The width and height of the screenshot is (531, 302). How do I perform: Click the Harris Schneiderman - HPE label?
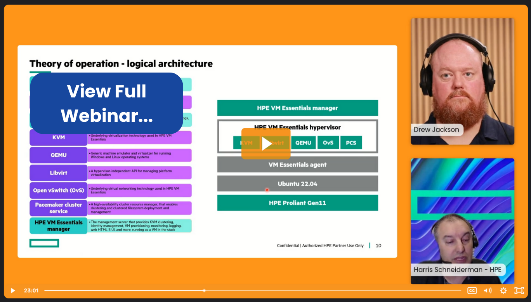pyautogui.click(x=458, y=270)
